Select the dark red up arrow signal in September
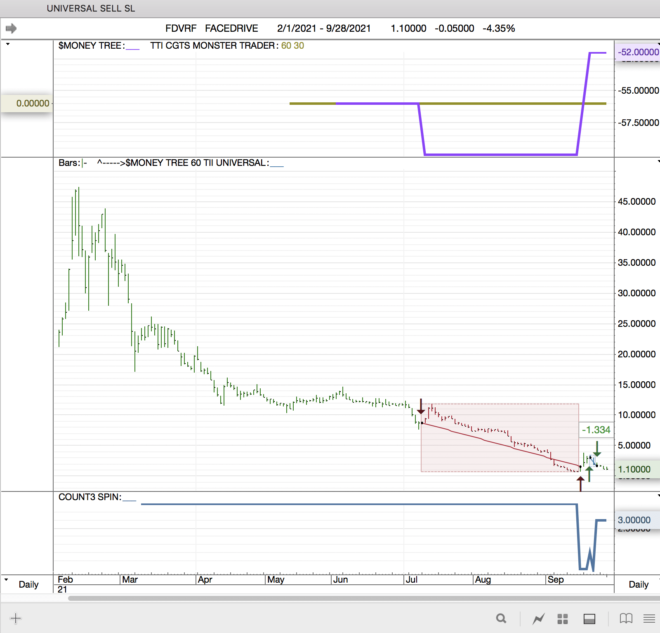Image resolution: width=660 pixels, height=633 pixels. point(580,484)
